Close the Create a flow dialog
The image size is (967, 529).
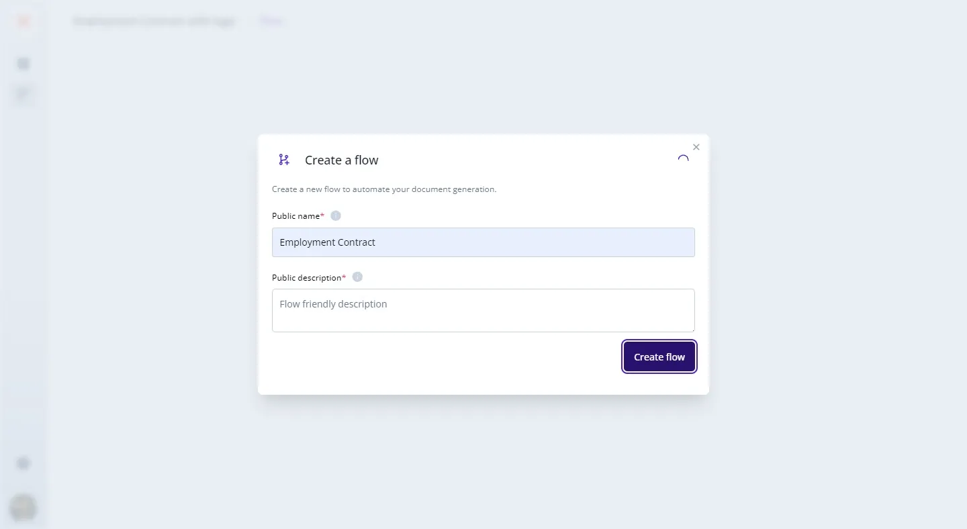click(x=696, y=147)
